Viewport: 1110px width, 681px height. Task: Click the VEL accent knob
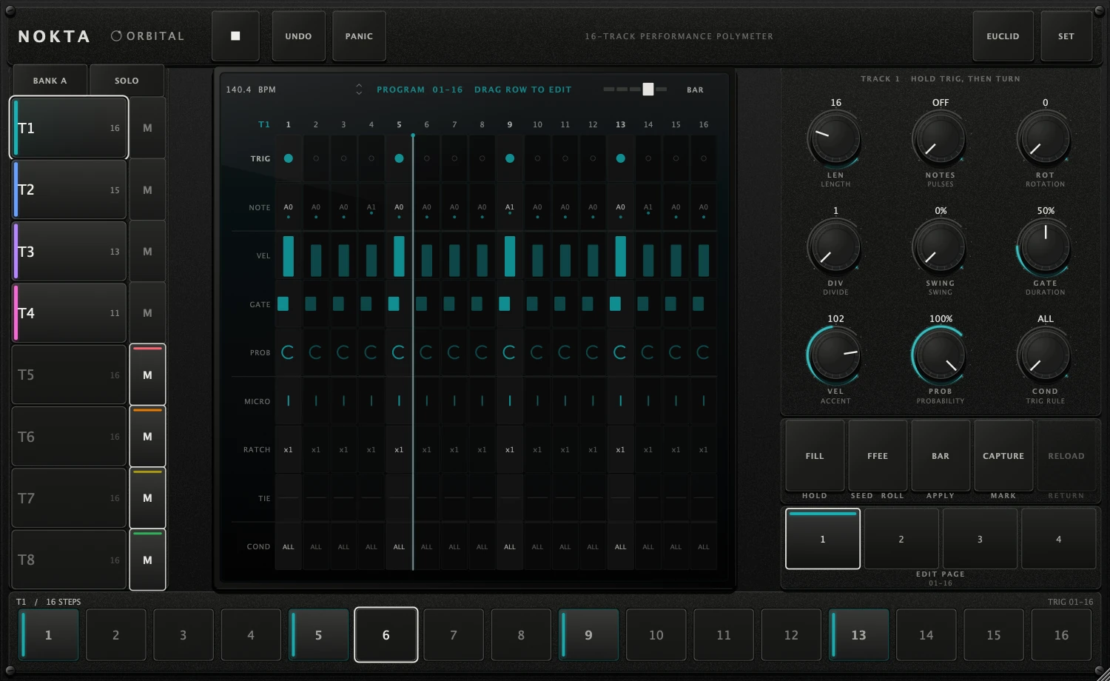(835, 355)
